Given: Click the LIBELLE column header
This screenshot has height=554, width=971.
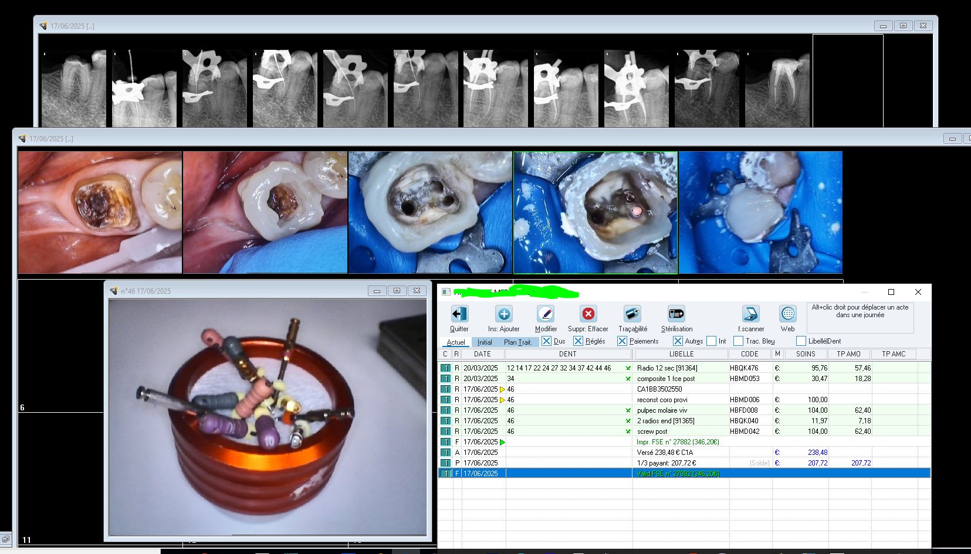Looking at the screenshot, I should point(681,354).
